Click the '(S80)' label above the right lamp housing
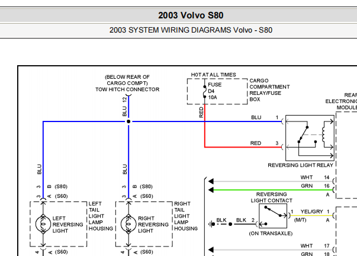357x256 pixels. pyautogui.click(x=146, y=187)
